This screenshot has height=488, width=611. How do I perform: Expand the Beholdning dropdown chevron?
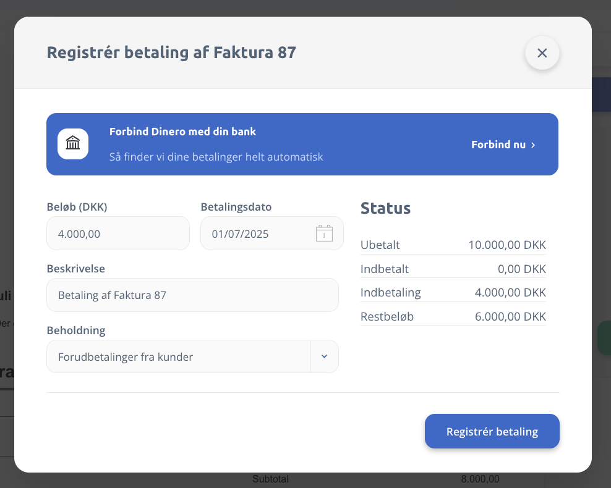[x=324, y=356]
